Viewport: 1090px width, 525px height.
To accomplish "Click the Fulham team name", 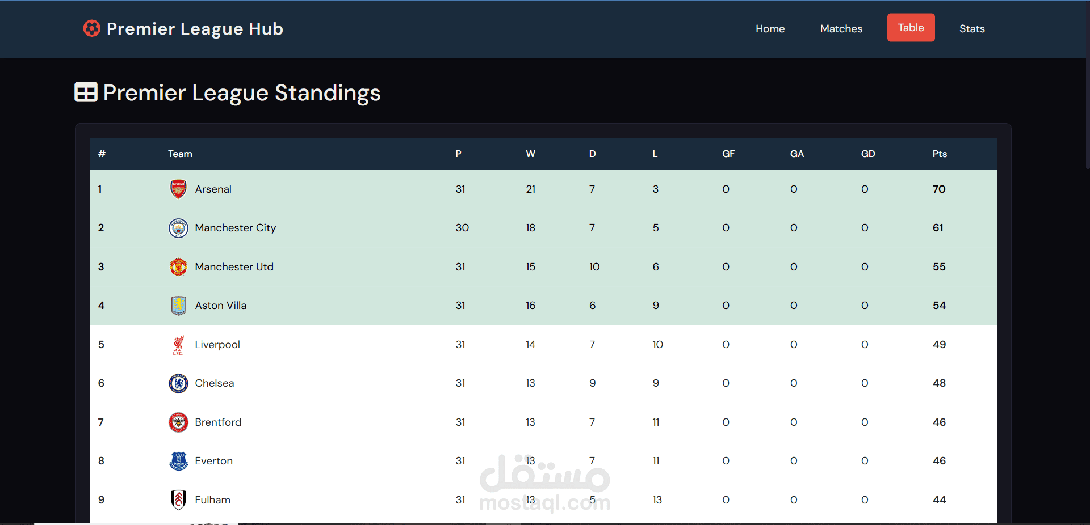I will [x=212, y=500].
